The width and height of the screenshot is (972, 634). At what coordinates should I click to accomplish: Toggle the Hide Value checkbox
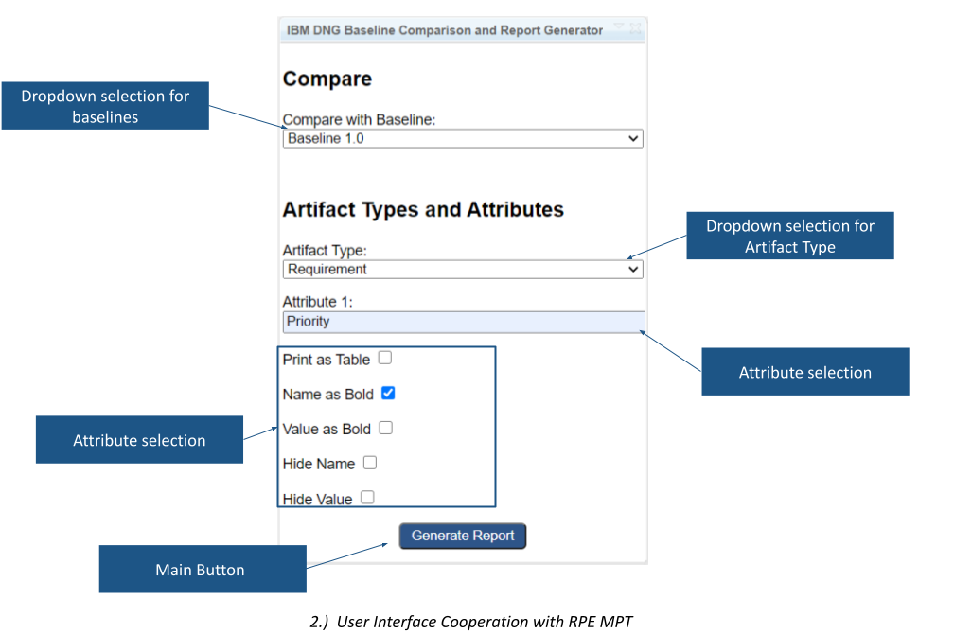367,496
